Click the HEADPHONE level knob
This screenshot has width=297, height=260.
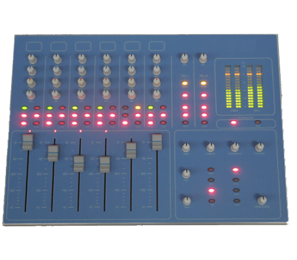262,200
